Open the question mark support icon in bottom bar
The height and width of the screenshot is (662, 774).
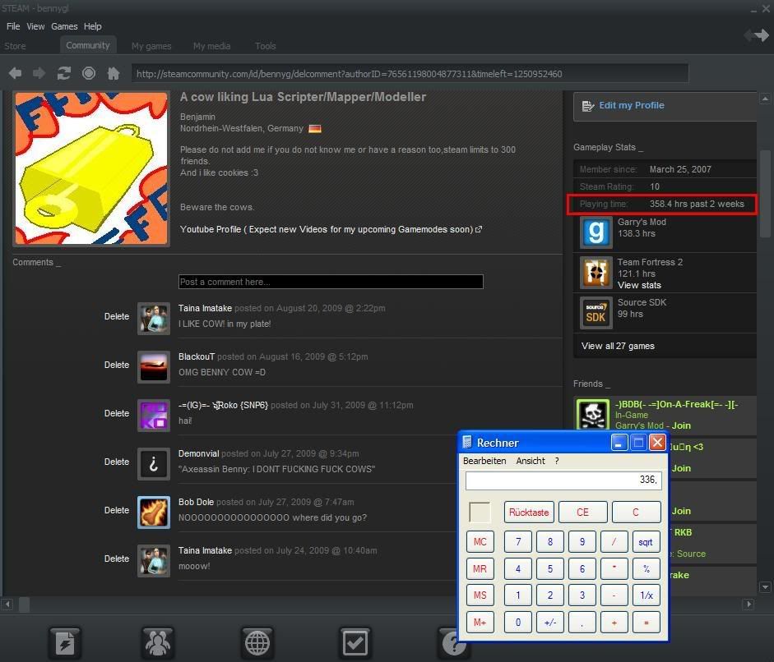click(x=452, y=644)
